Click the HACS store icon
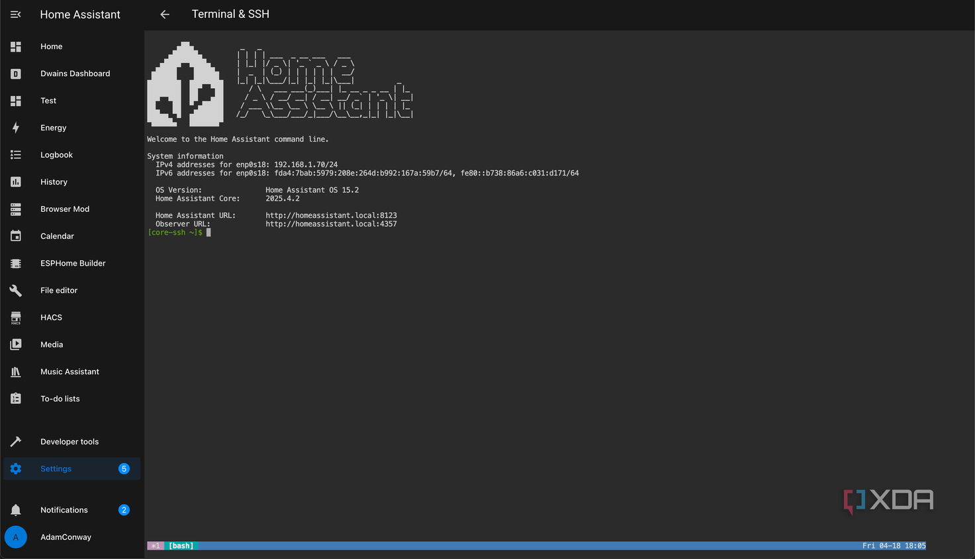The width and height of the screenshot is (975, 559). click(x=16, y=318)
